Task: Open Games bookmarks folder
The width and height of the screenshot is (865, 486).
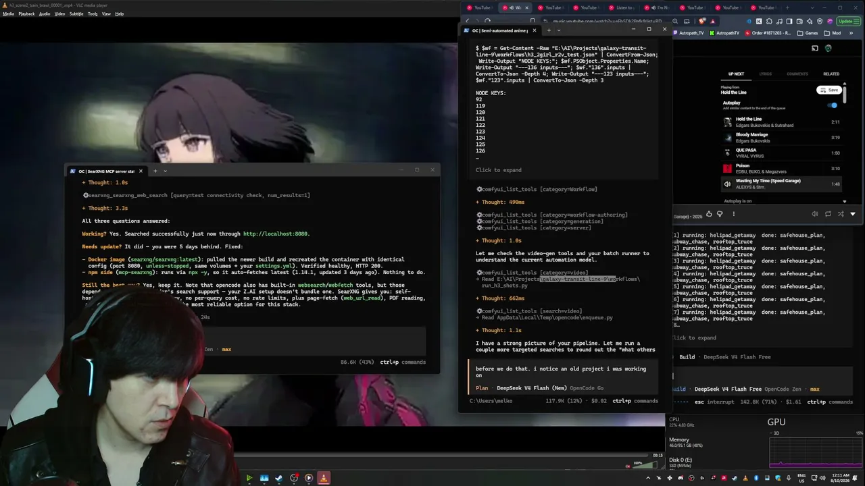Action: [808, 33]
